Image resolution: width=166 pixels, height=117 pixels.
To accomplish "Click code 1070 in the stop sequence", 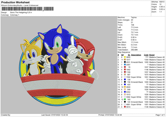I will pyautogui.click(x=146, y=75).
